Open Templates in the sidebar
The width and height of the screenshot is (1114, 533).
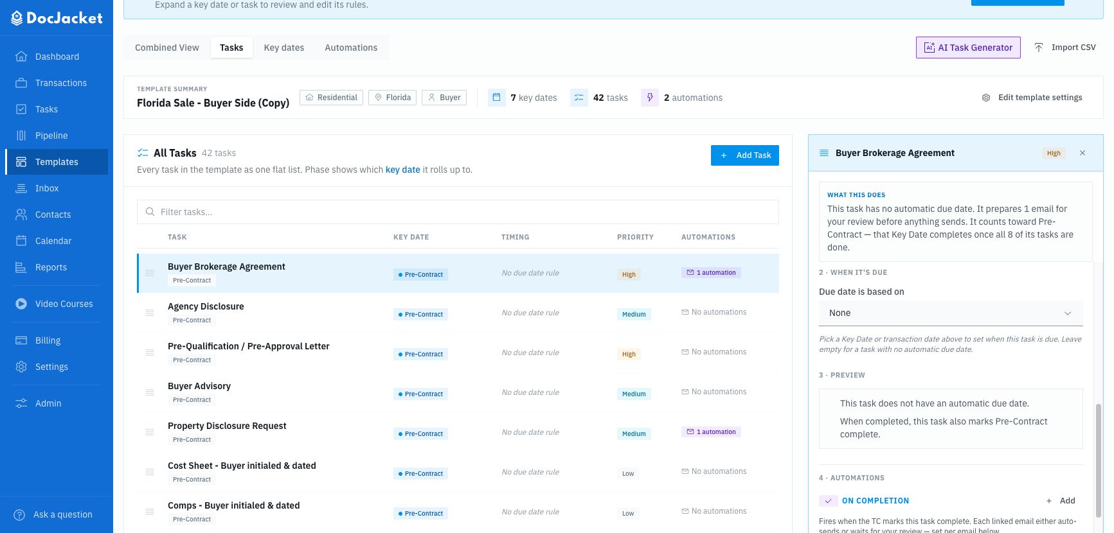[57, 162]
